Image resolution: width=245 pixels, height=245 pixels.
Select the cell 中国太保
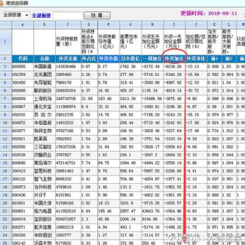pos(45,203)
